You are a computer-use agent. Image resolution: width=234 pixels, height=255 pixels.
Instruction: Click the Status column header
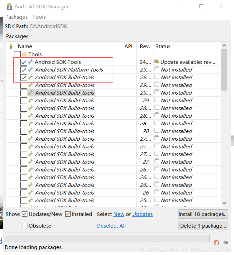(x=163, y=46)
